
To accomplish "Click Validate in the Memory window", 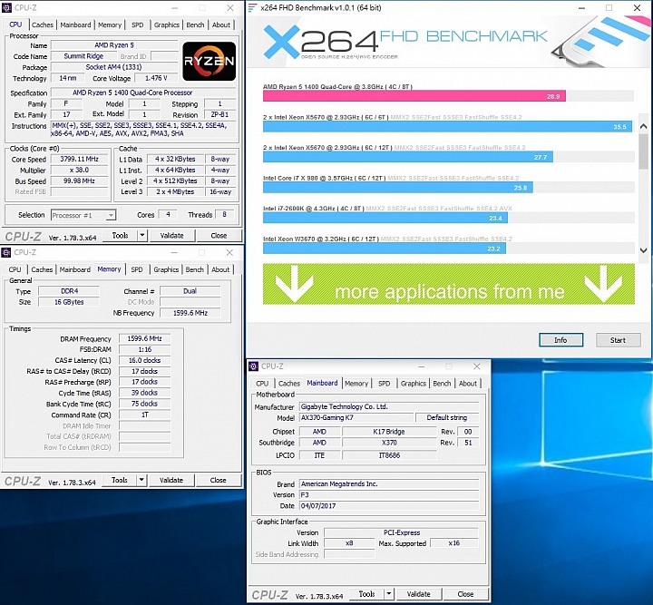I will pos(171,480).
